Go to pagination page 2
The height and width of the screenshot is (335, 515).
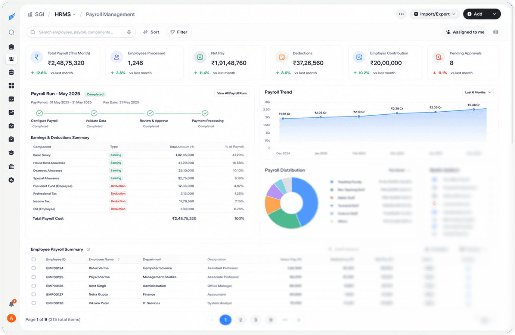241,320
